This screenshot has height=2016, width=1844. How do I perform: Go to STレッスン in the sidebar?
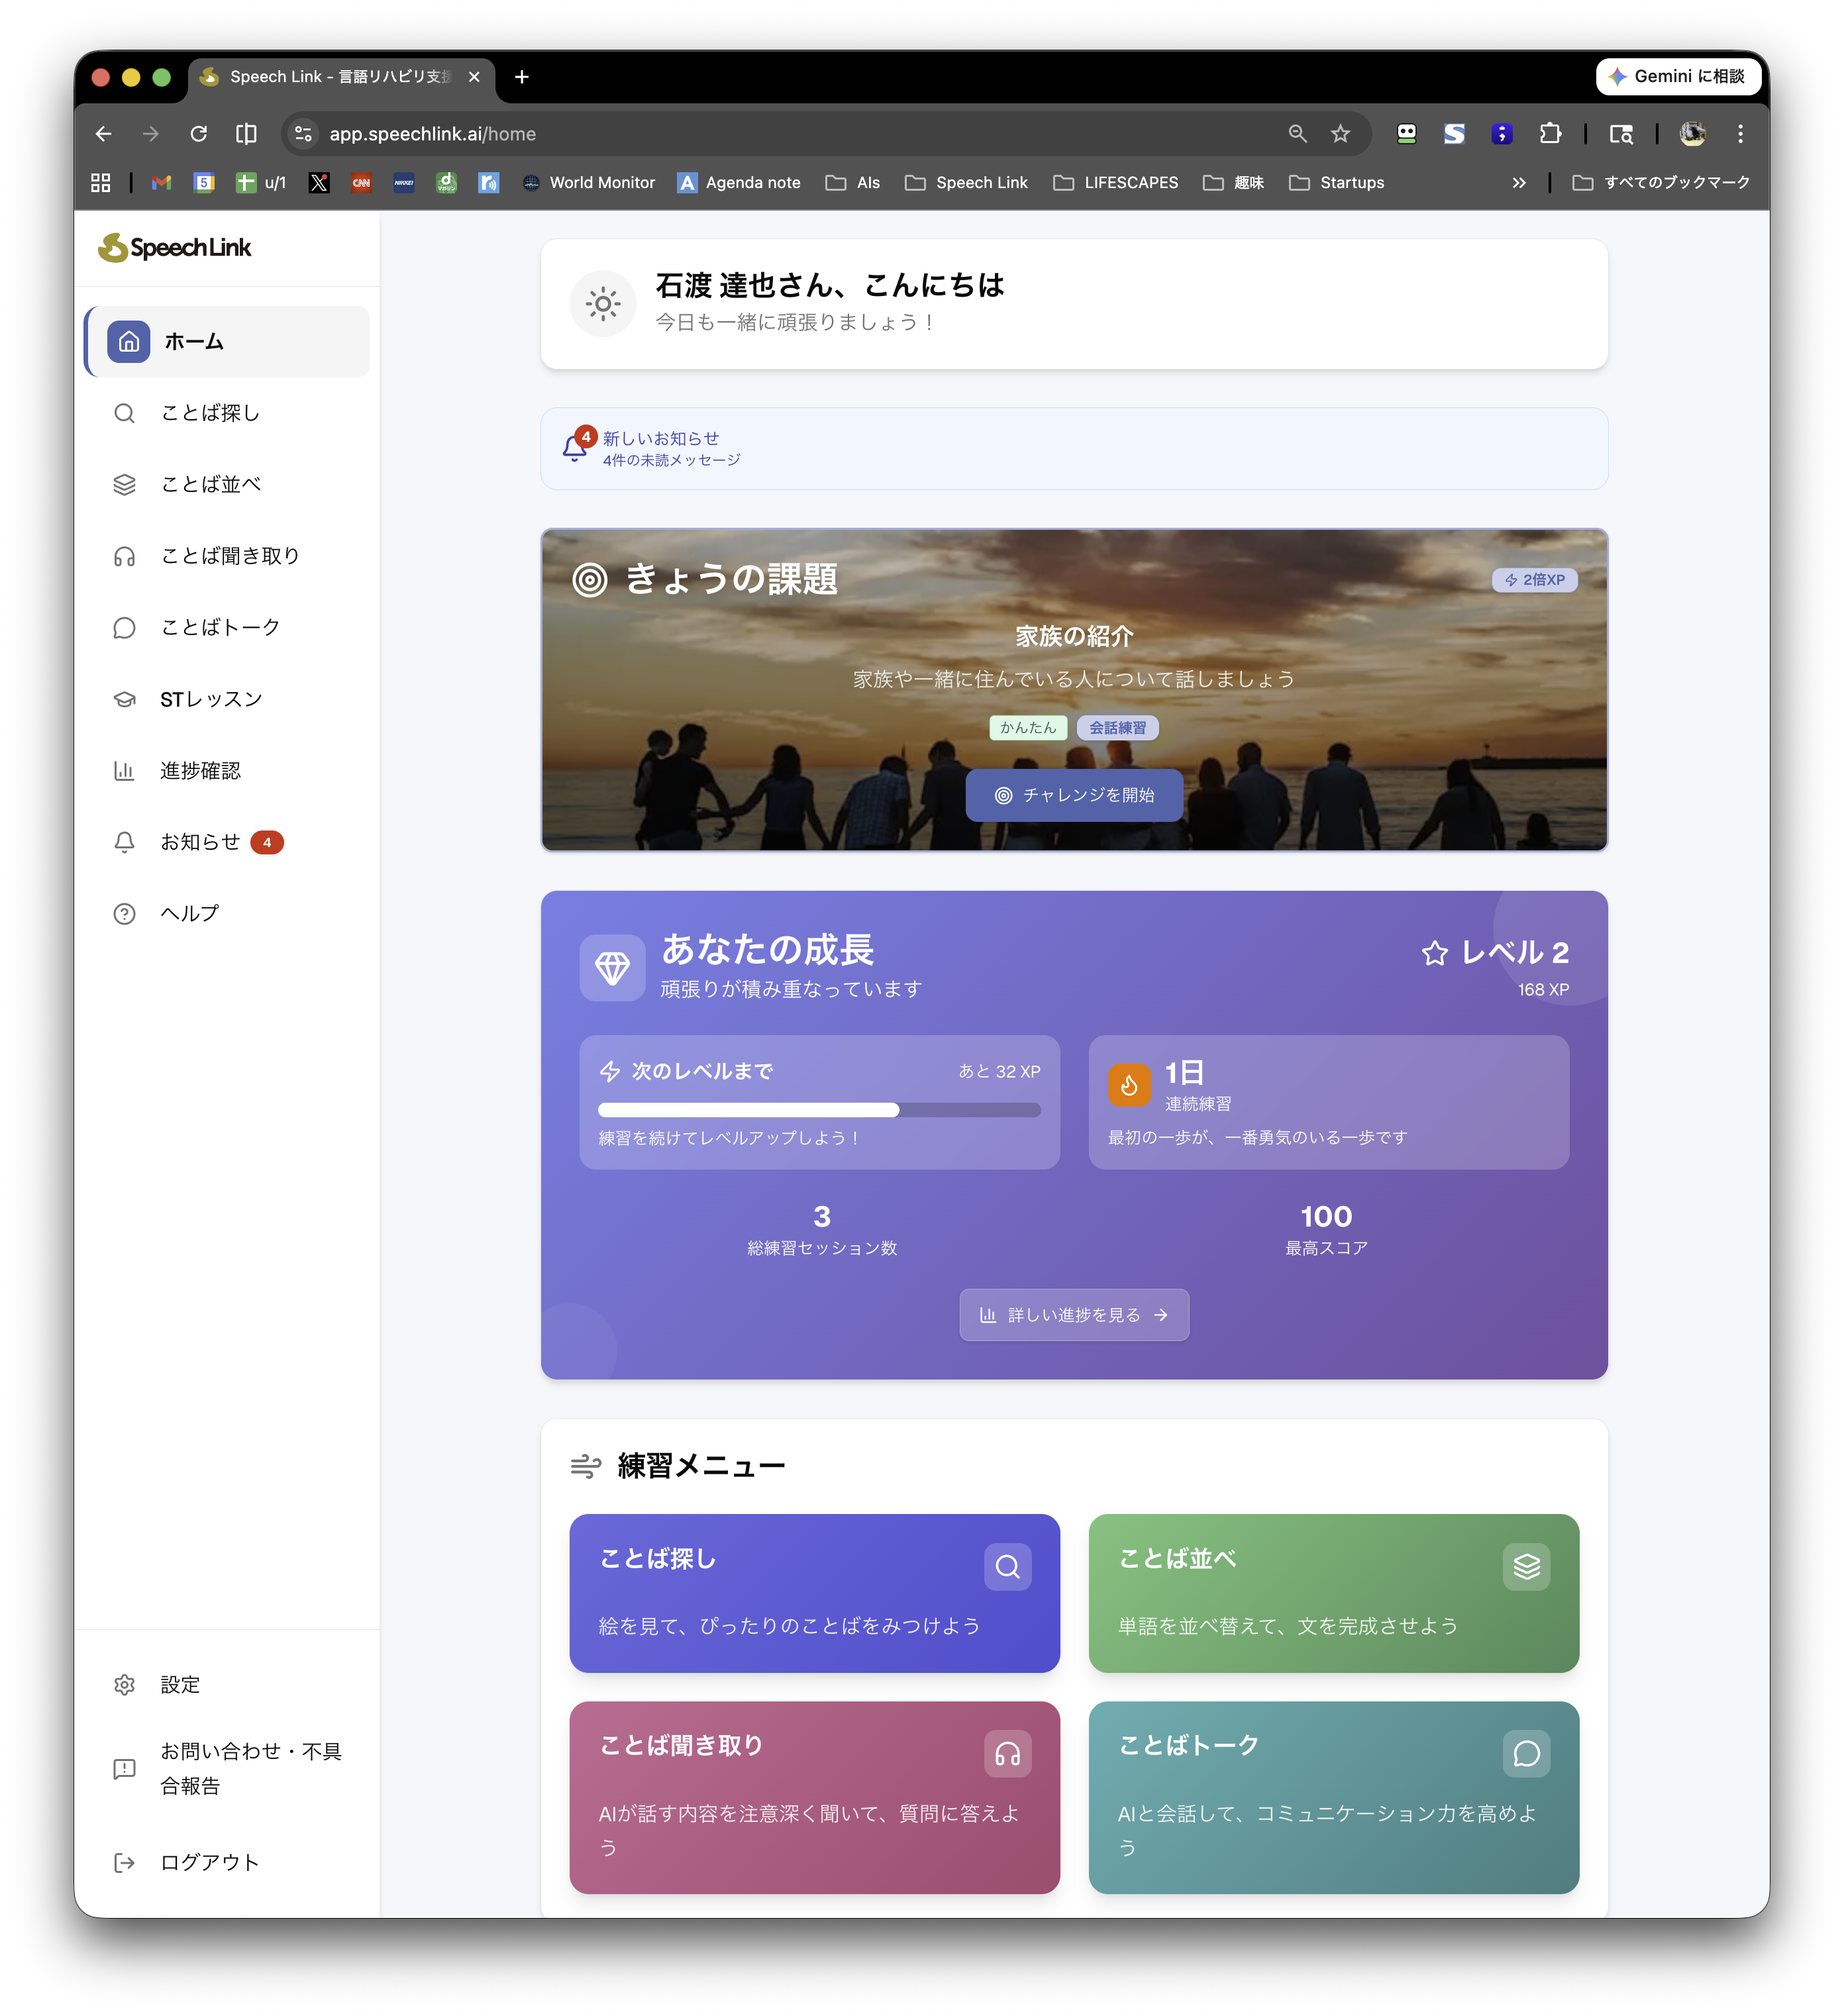coord(227,699)
